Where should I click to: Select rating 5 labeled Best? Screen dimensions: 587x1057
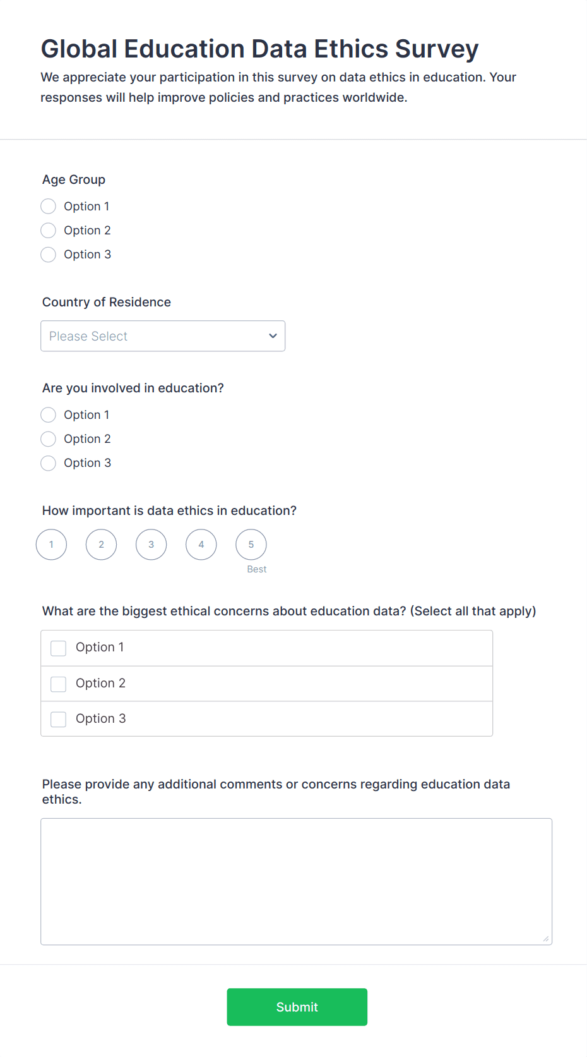point(251,545)
